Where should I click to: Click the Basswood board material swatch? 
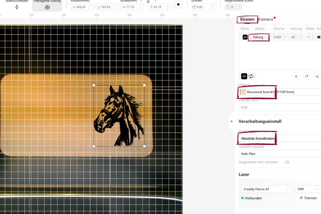(243, 92)
